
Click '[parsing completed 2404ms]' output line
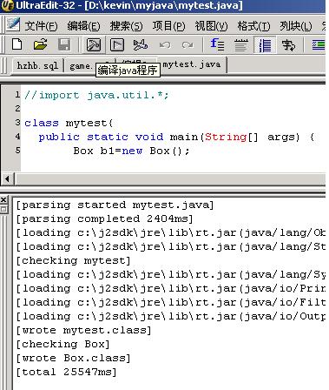point(104,219)
